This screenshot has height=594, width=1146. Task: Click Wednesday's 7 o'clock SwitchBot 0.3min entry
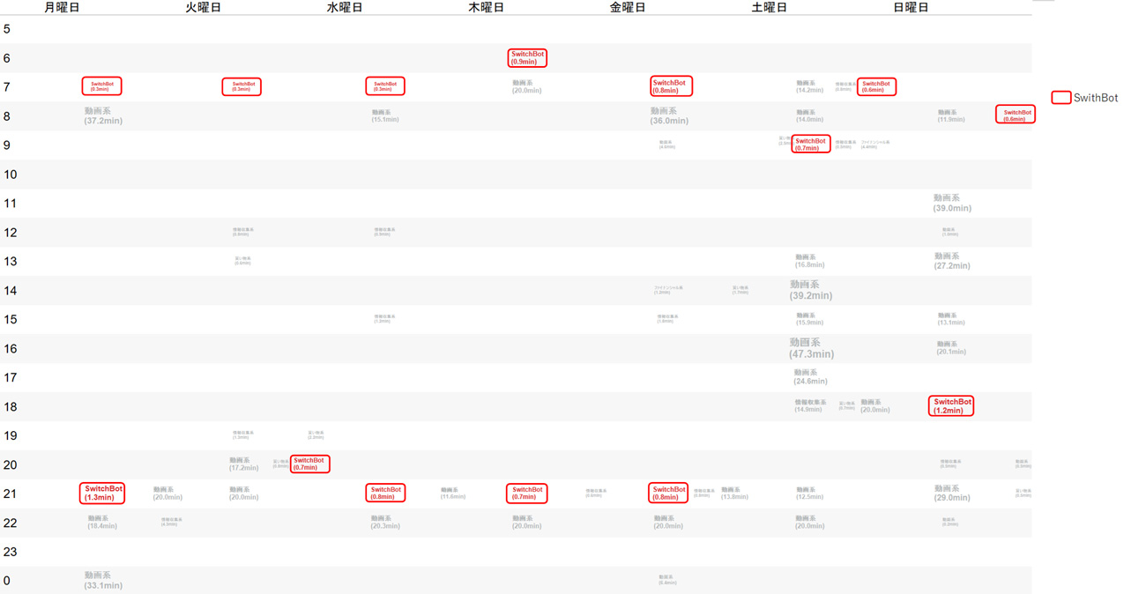tap(385, 86)
